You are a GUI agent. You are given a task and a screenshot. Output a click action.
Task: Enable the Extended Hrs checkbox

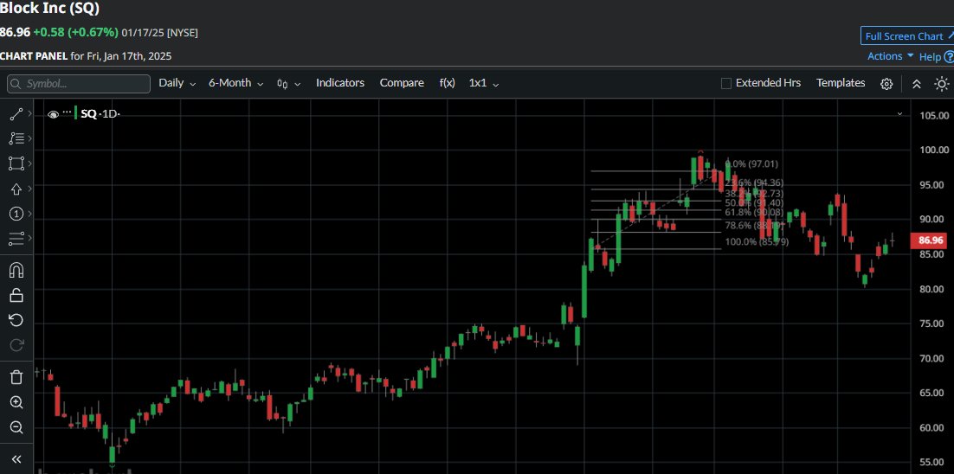click(x=725, y=83)
